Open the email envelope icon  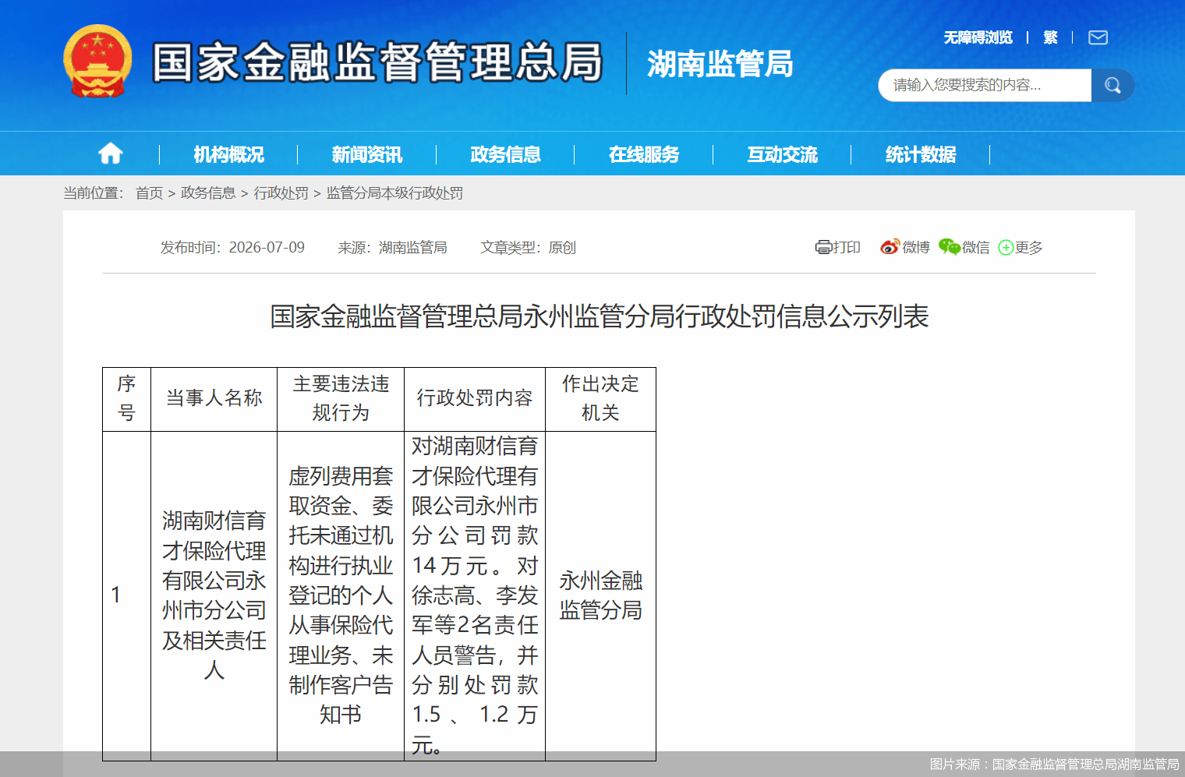(1098, 37)
